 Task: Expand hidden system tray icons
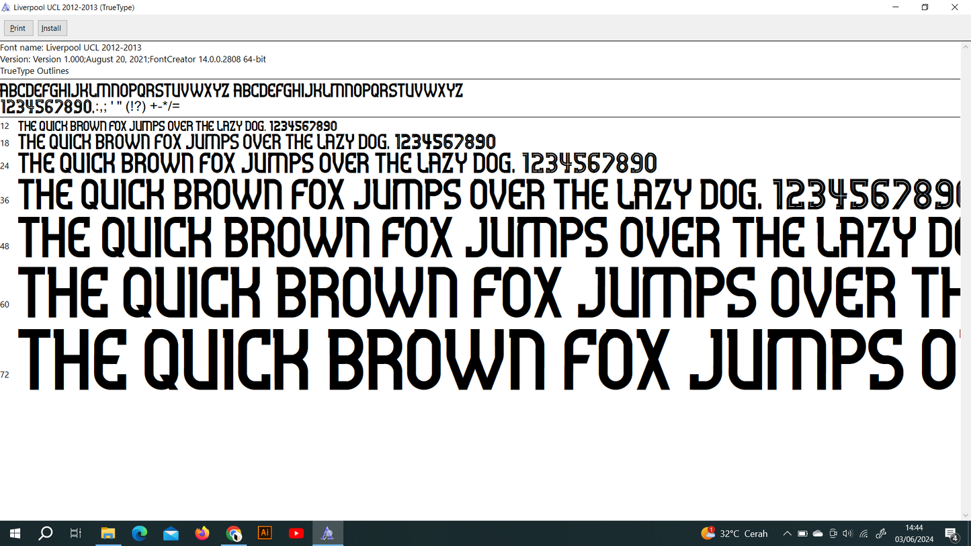point(786,533)
